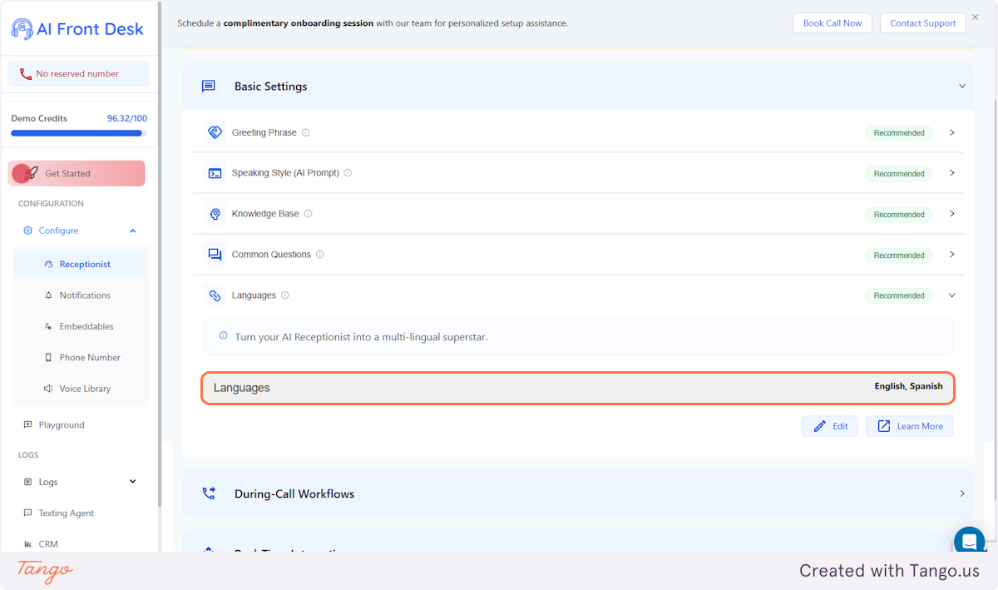Open the Notifications menu item

coord(79,295)
